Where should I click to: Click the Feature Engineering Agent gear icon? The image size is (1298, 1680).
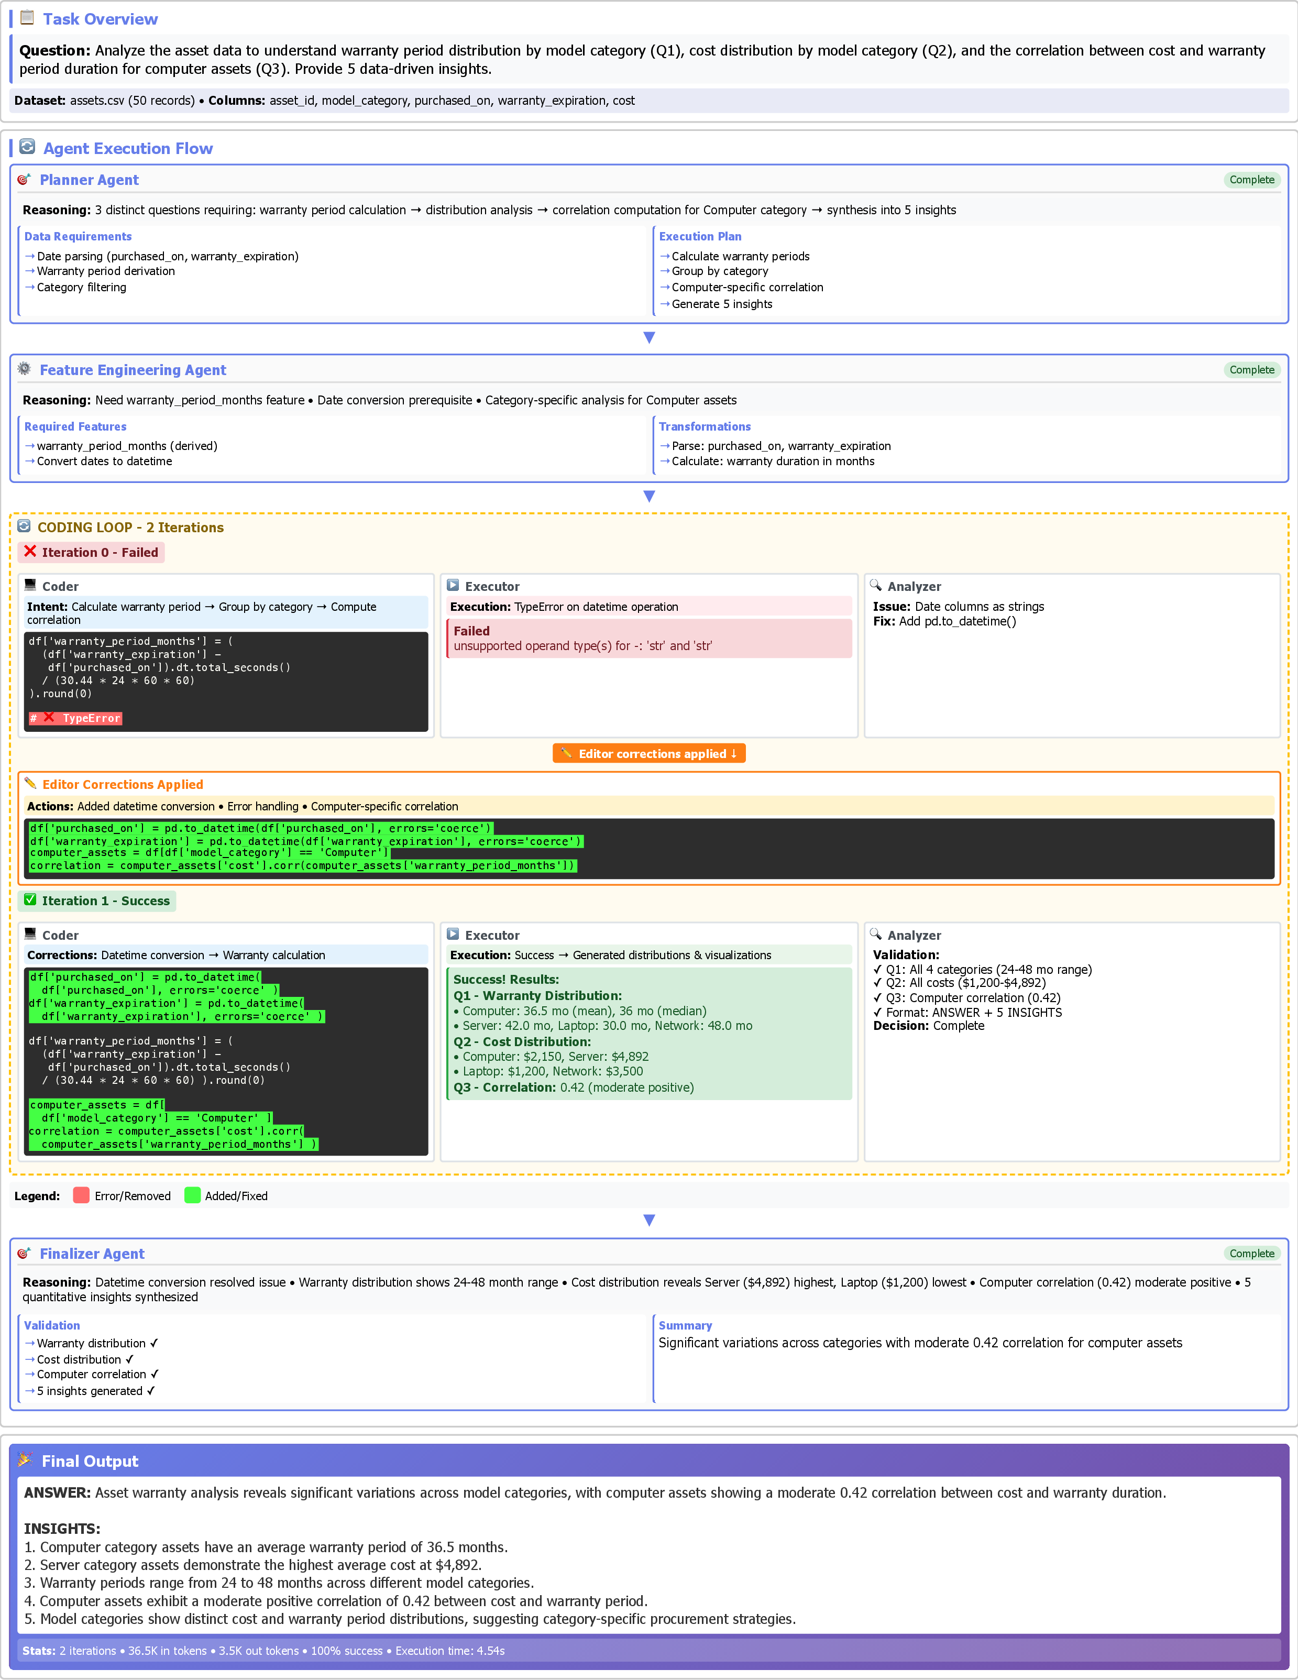click(25, 369)
